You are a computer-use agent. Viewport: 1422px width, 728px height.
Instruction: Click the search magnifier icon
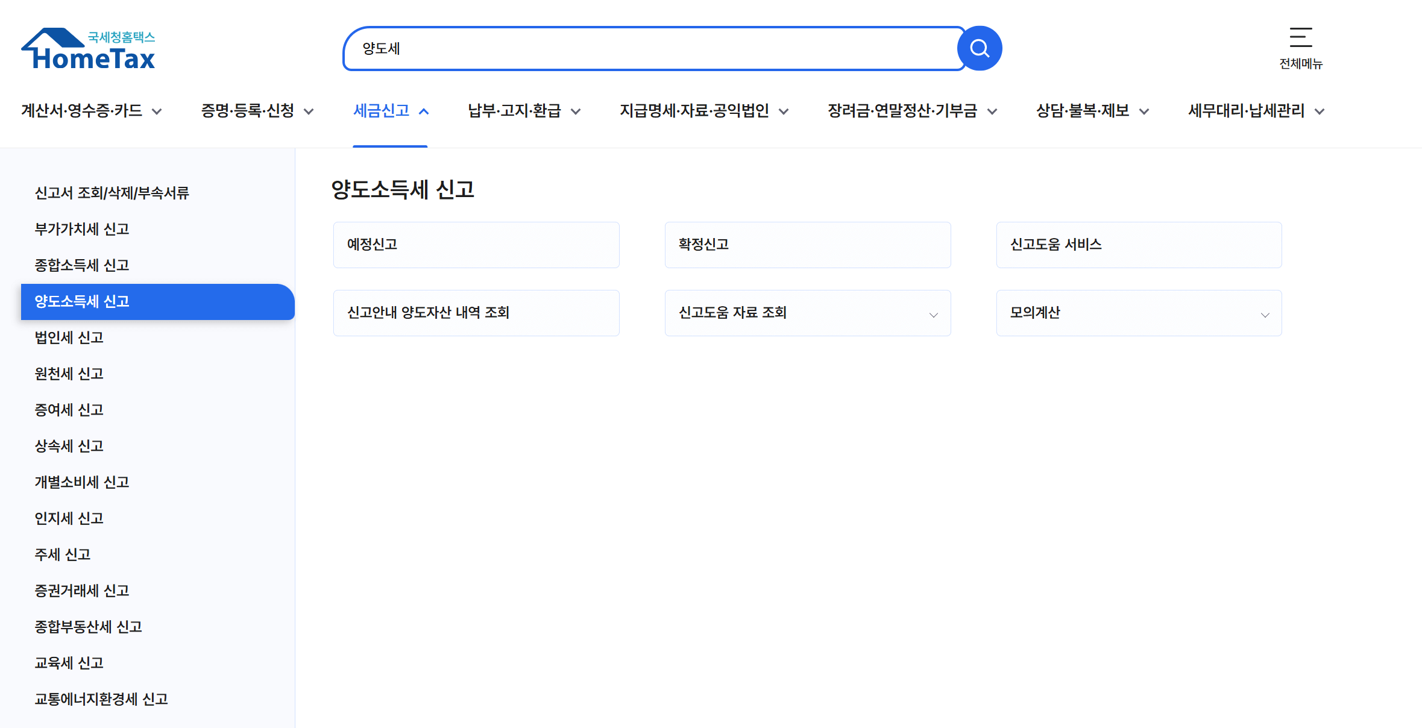click(979, 48)
